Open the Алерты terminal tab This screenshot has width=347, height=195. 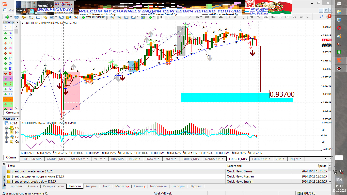point(91,186)
